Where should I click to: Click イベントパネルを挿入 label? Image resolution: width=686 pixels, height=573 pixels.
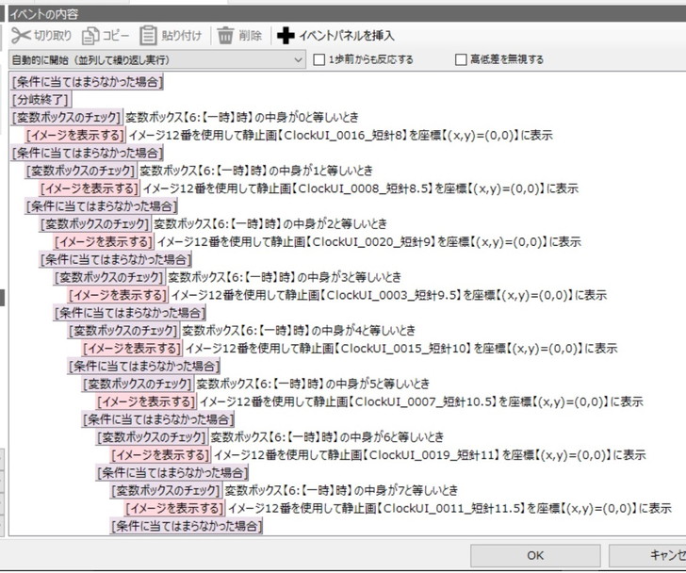347,36
